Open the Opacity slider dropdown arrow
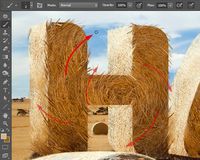The image size is (200, 160). [130, 5]
